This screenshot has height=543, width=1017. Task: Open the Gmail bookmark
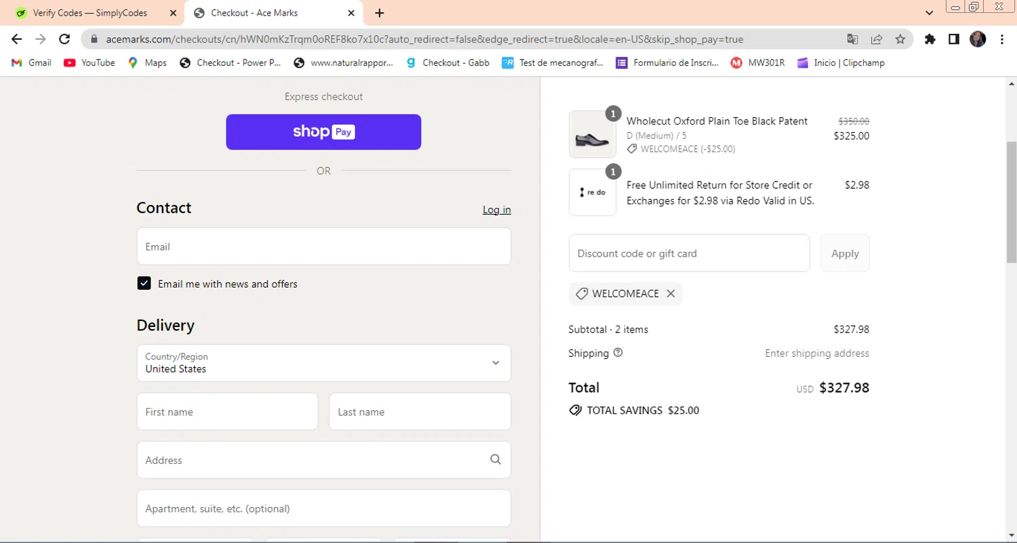(x=31, y=62)
